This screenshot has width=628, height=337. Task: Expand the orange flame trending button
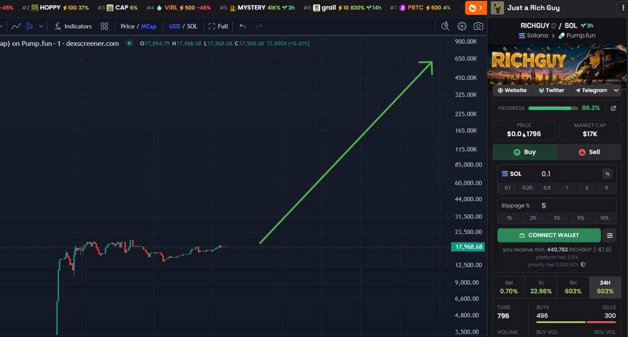475,8
